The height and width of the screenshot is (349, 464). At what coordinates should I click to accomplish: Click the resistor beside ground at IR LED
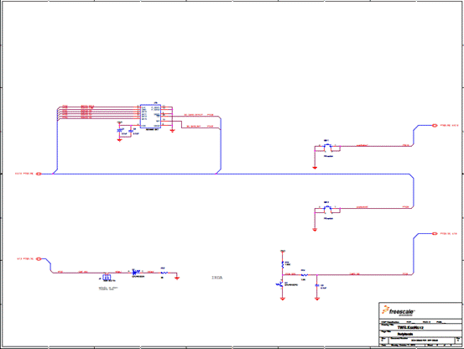(x=164, y=273)
